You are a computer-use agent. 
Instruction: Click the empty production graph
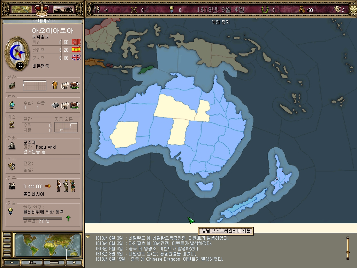pos(35,85)
